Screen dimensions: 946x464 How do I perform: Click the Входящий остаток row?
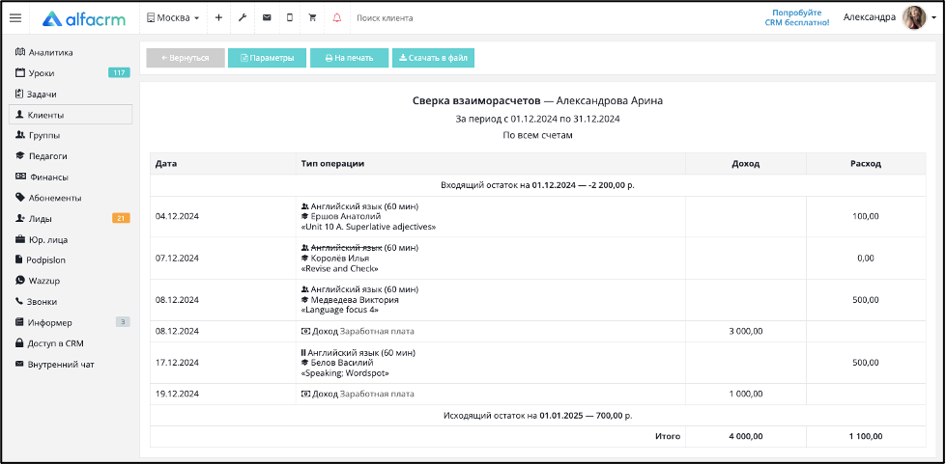pyautogui.click(x=537, y=185)
